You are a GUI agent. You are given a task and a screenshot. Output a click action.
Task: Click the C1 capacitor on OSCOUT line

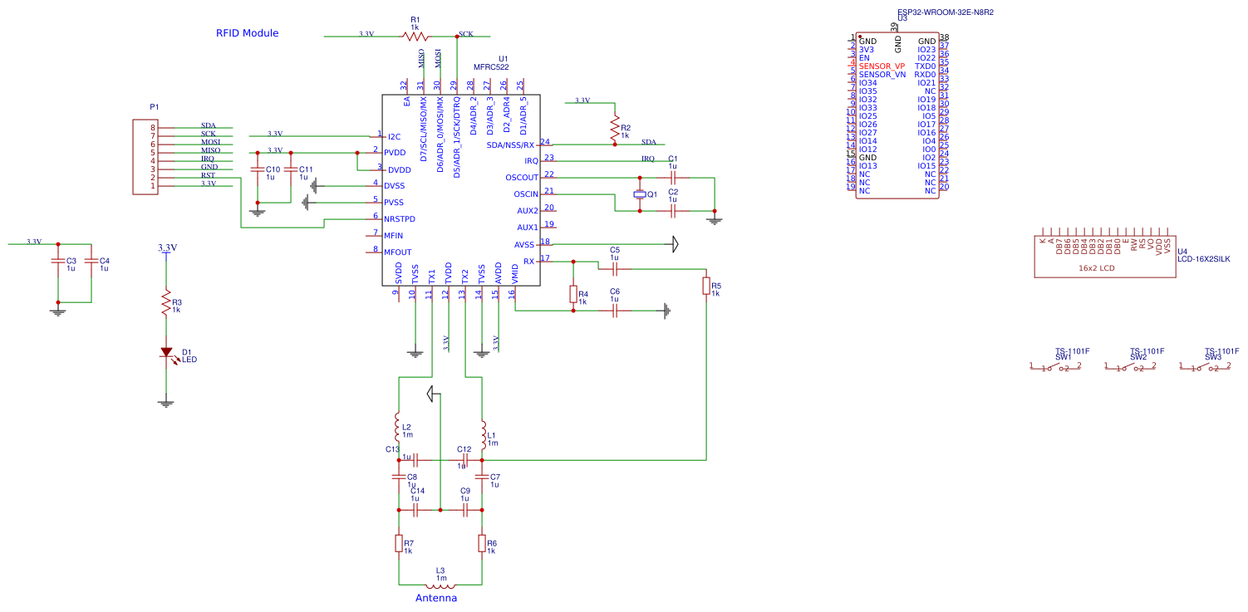pyautogui.click(x=673, y=177)
